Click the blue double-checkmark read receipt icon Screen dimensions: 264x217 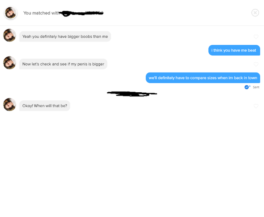pos(247,87)
